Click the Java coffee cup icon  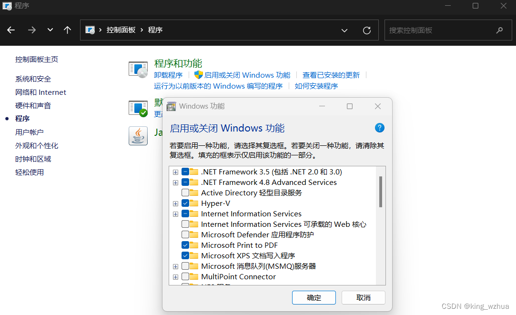138,136
